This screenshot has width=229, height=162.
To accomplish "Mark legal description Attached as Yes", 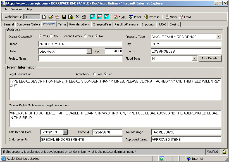I will (x=95, y=74).
